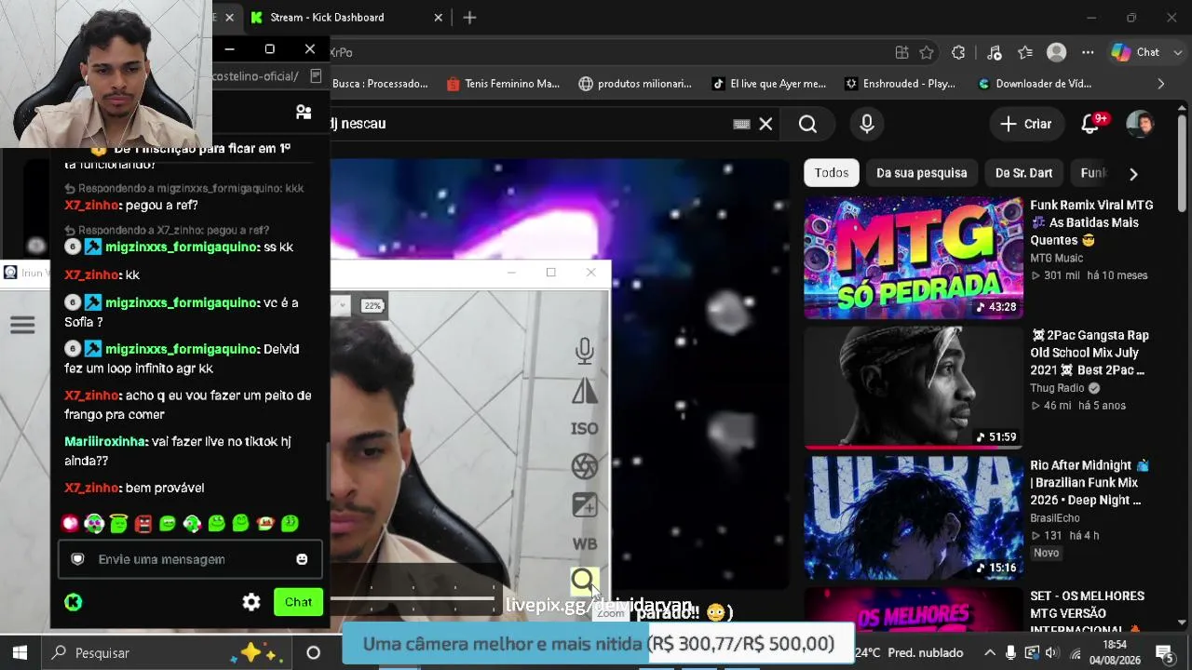Screen dimensions: 1192x670
Task: Select the 'De Sr. Dart' filter chip
Action: [1023, 173]
